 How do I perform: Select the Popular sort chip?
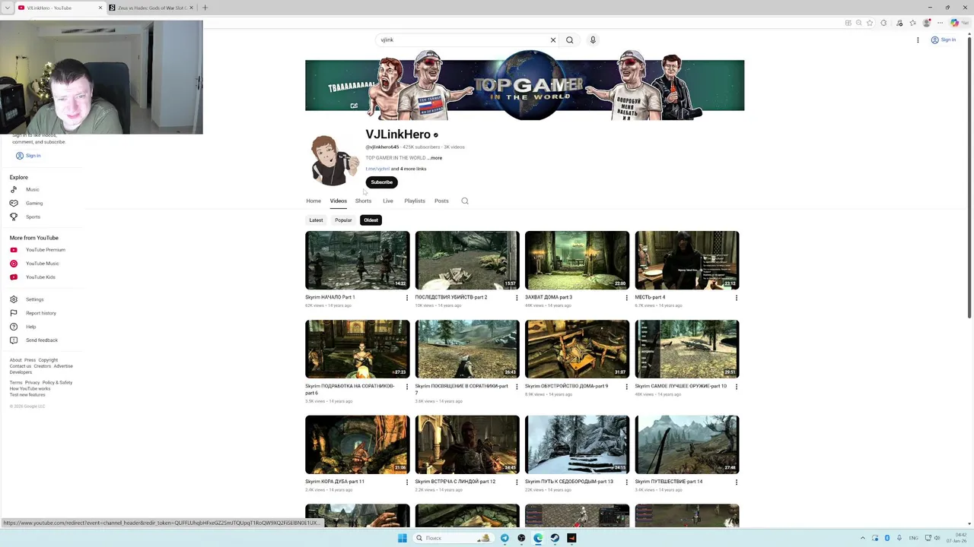(343, 220)
